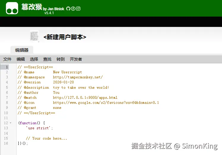Click the @name New Userscript value
Image resolution: width=222 pixels, height=155 pixels.
pyautogui.click(x=67, y=72)
